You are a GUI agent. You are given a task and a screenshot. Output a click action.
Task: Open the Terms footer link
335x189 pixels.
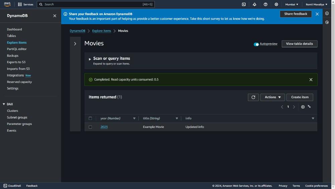pos(296,186)
